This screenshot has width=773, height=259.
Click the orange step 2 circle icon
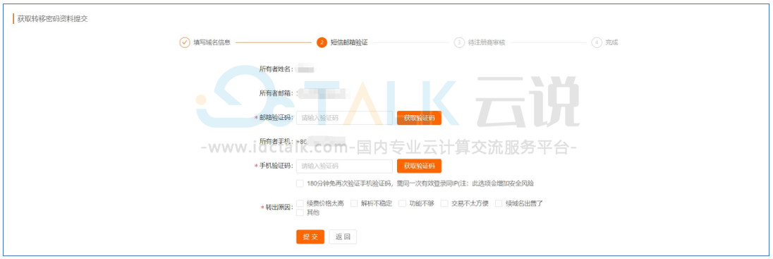click(322, 42)
